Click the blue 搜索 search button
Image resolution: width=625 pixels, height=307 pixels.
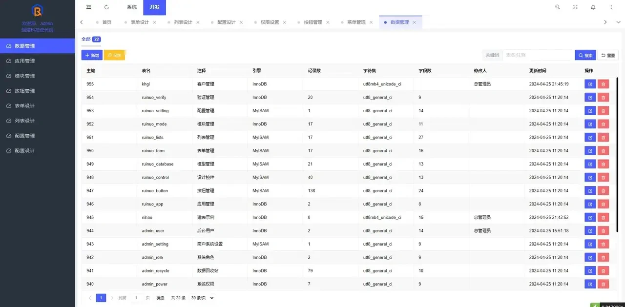(x=584, y=55)
